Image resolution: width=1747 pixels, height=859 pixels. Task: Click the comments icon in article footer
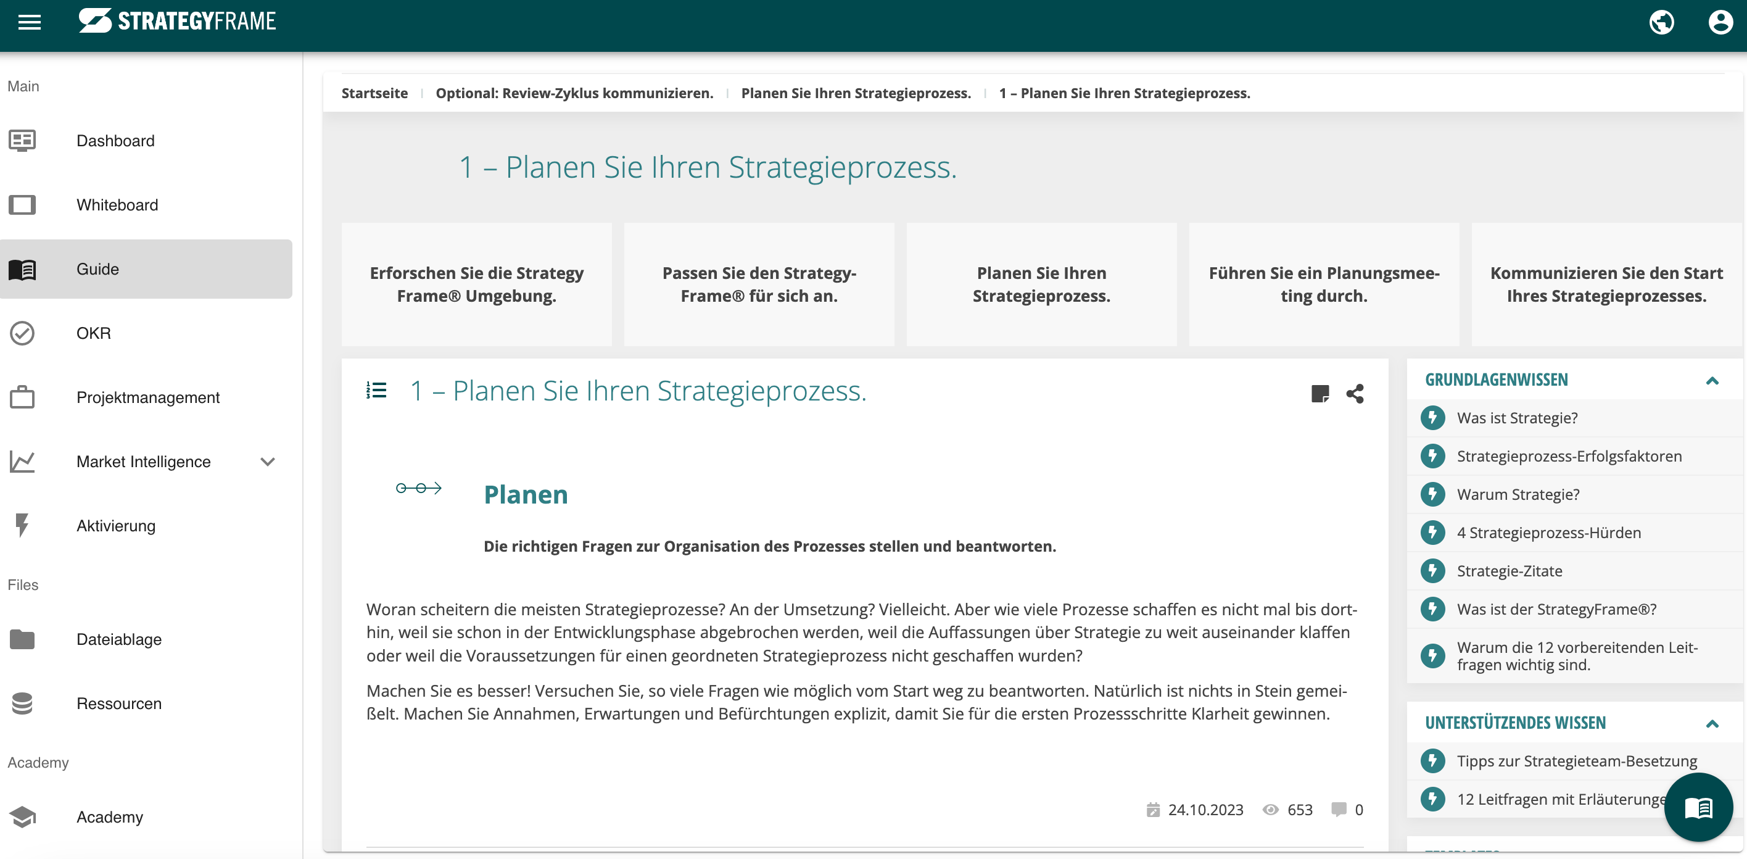pos(1338,809)
